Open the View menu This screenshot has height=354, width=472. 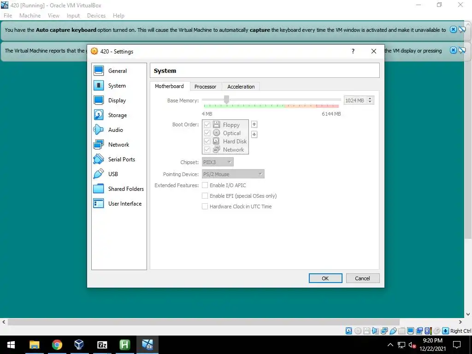pos(53,15)
